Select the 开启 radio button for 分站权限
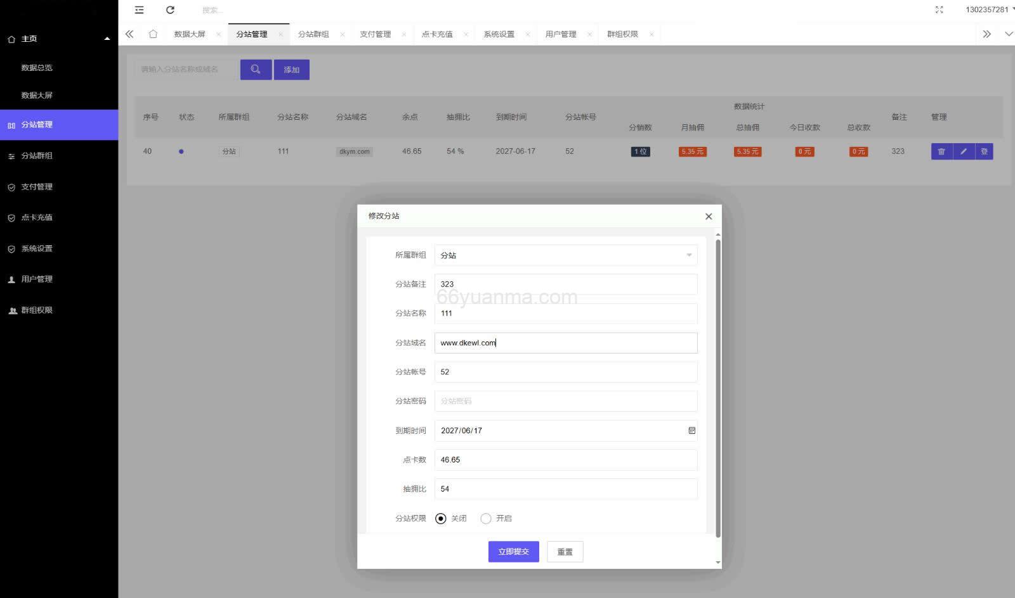The image size is (1015, 598). point(485,518)
